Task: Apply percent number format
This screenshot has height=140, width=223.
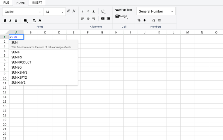Action: (x=139, y=20)
